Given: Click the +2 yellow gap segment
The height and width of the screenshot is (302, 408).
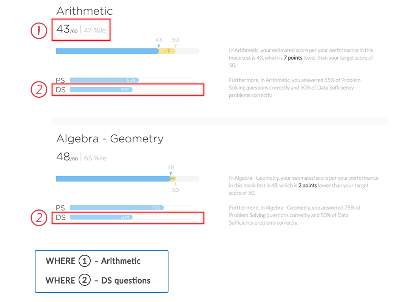Looking at the screenshot, I should (x=173, y=179).
